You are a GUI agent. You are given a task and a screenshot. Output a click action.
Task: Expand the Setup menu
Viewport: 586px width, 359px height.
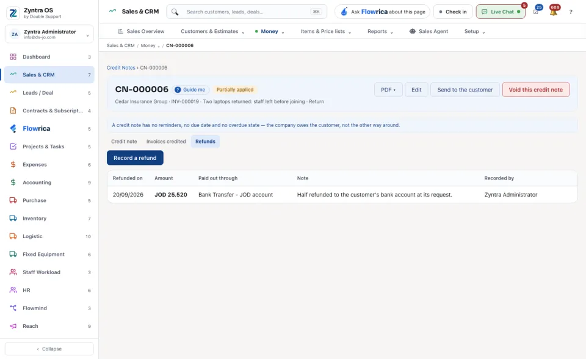click(x=475, y=31)
